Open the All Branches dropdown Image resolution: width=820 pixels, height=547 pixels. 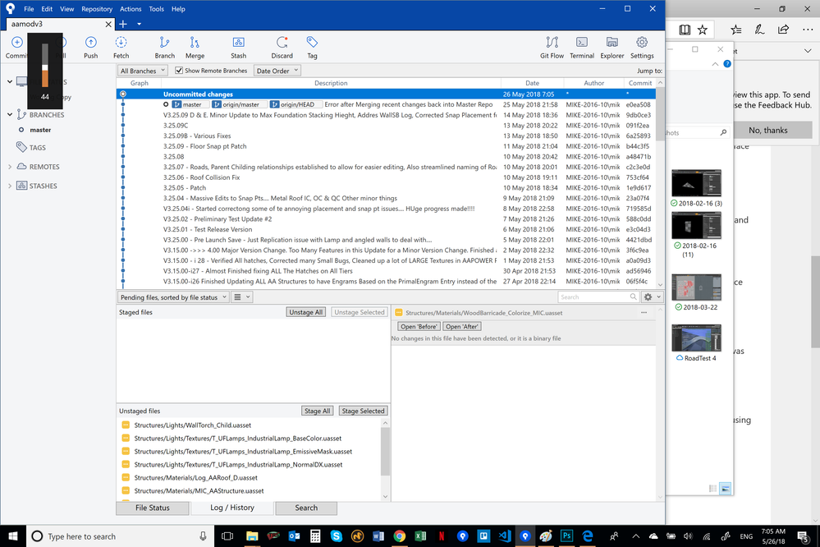coord(142,71)
